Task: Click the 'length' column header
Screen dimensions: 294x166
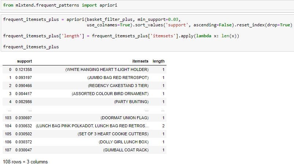Action: [x=159, y=61]
